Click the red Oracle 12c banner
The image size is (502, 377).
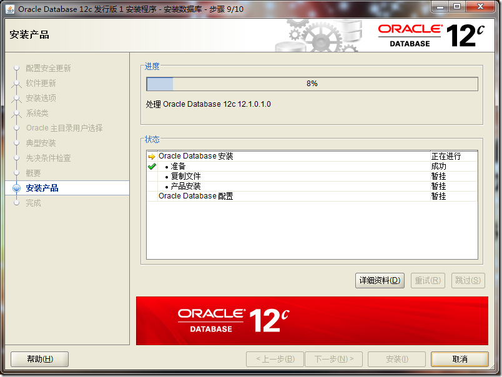click(312, 321)
